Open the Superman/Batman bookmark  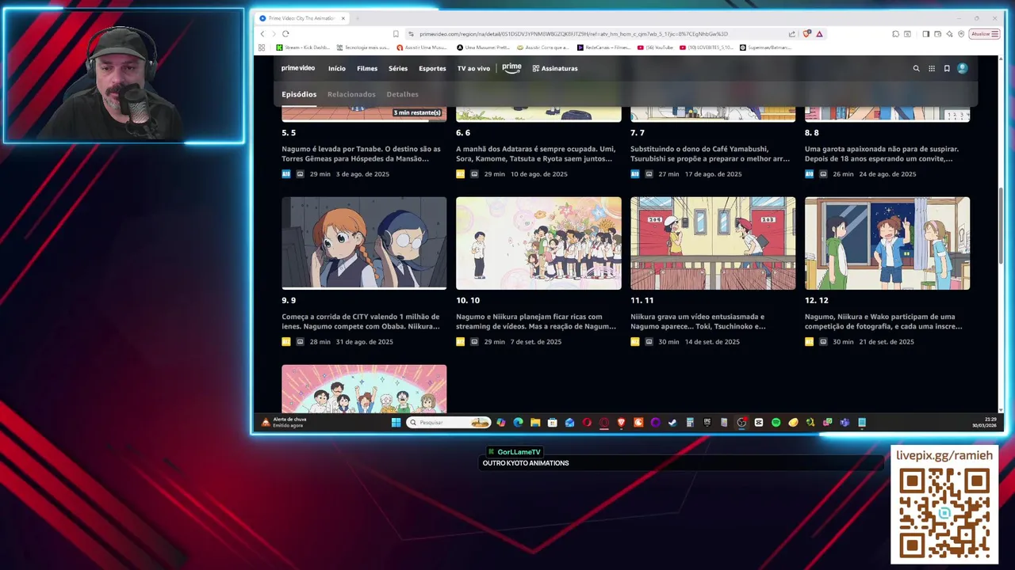coord(765,47)
